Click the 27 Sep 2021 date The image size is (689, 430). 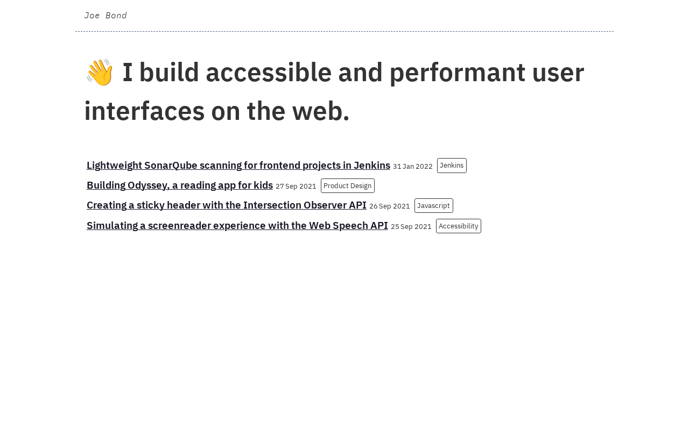[296, 187]
